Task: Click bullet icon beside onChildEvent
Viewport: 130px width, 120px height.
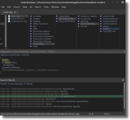Action: click(x=101, y=31)
